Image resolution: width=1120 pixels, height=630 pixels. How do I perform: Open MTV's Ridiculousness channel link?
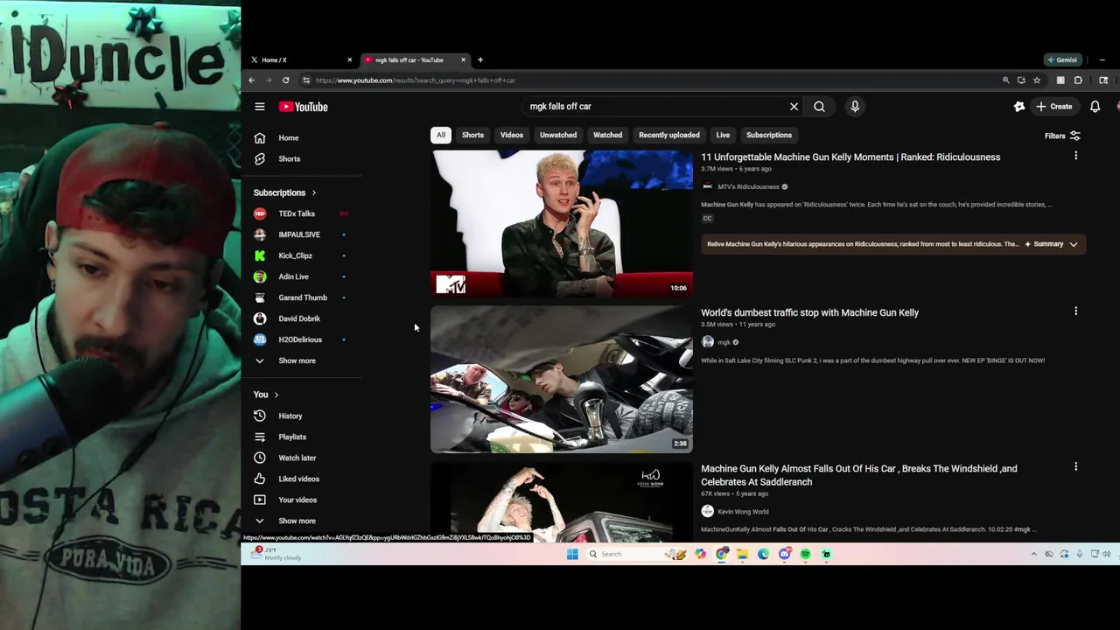point(748,186)
